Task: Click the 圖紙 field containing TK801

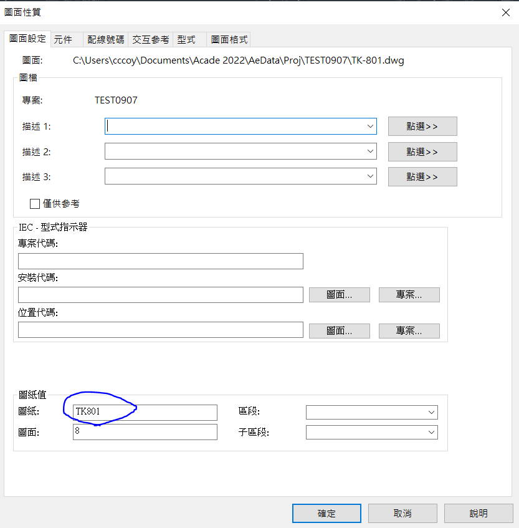Action: [x=145, y=413]
